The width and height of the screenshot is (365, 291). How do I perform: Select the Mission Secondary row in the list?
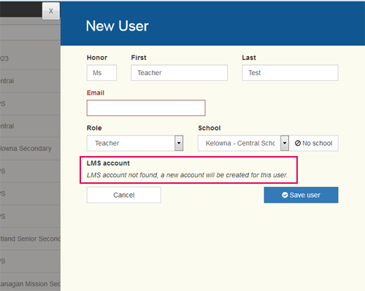30,284
